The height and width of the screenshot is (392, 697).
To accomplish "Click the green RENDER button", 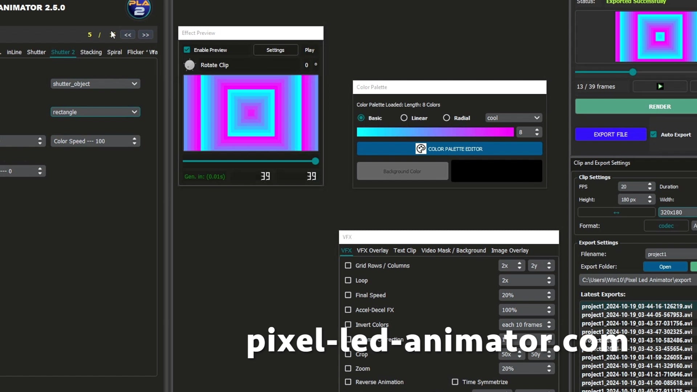I will tap(636, 106).
